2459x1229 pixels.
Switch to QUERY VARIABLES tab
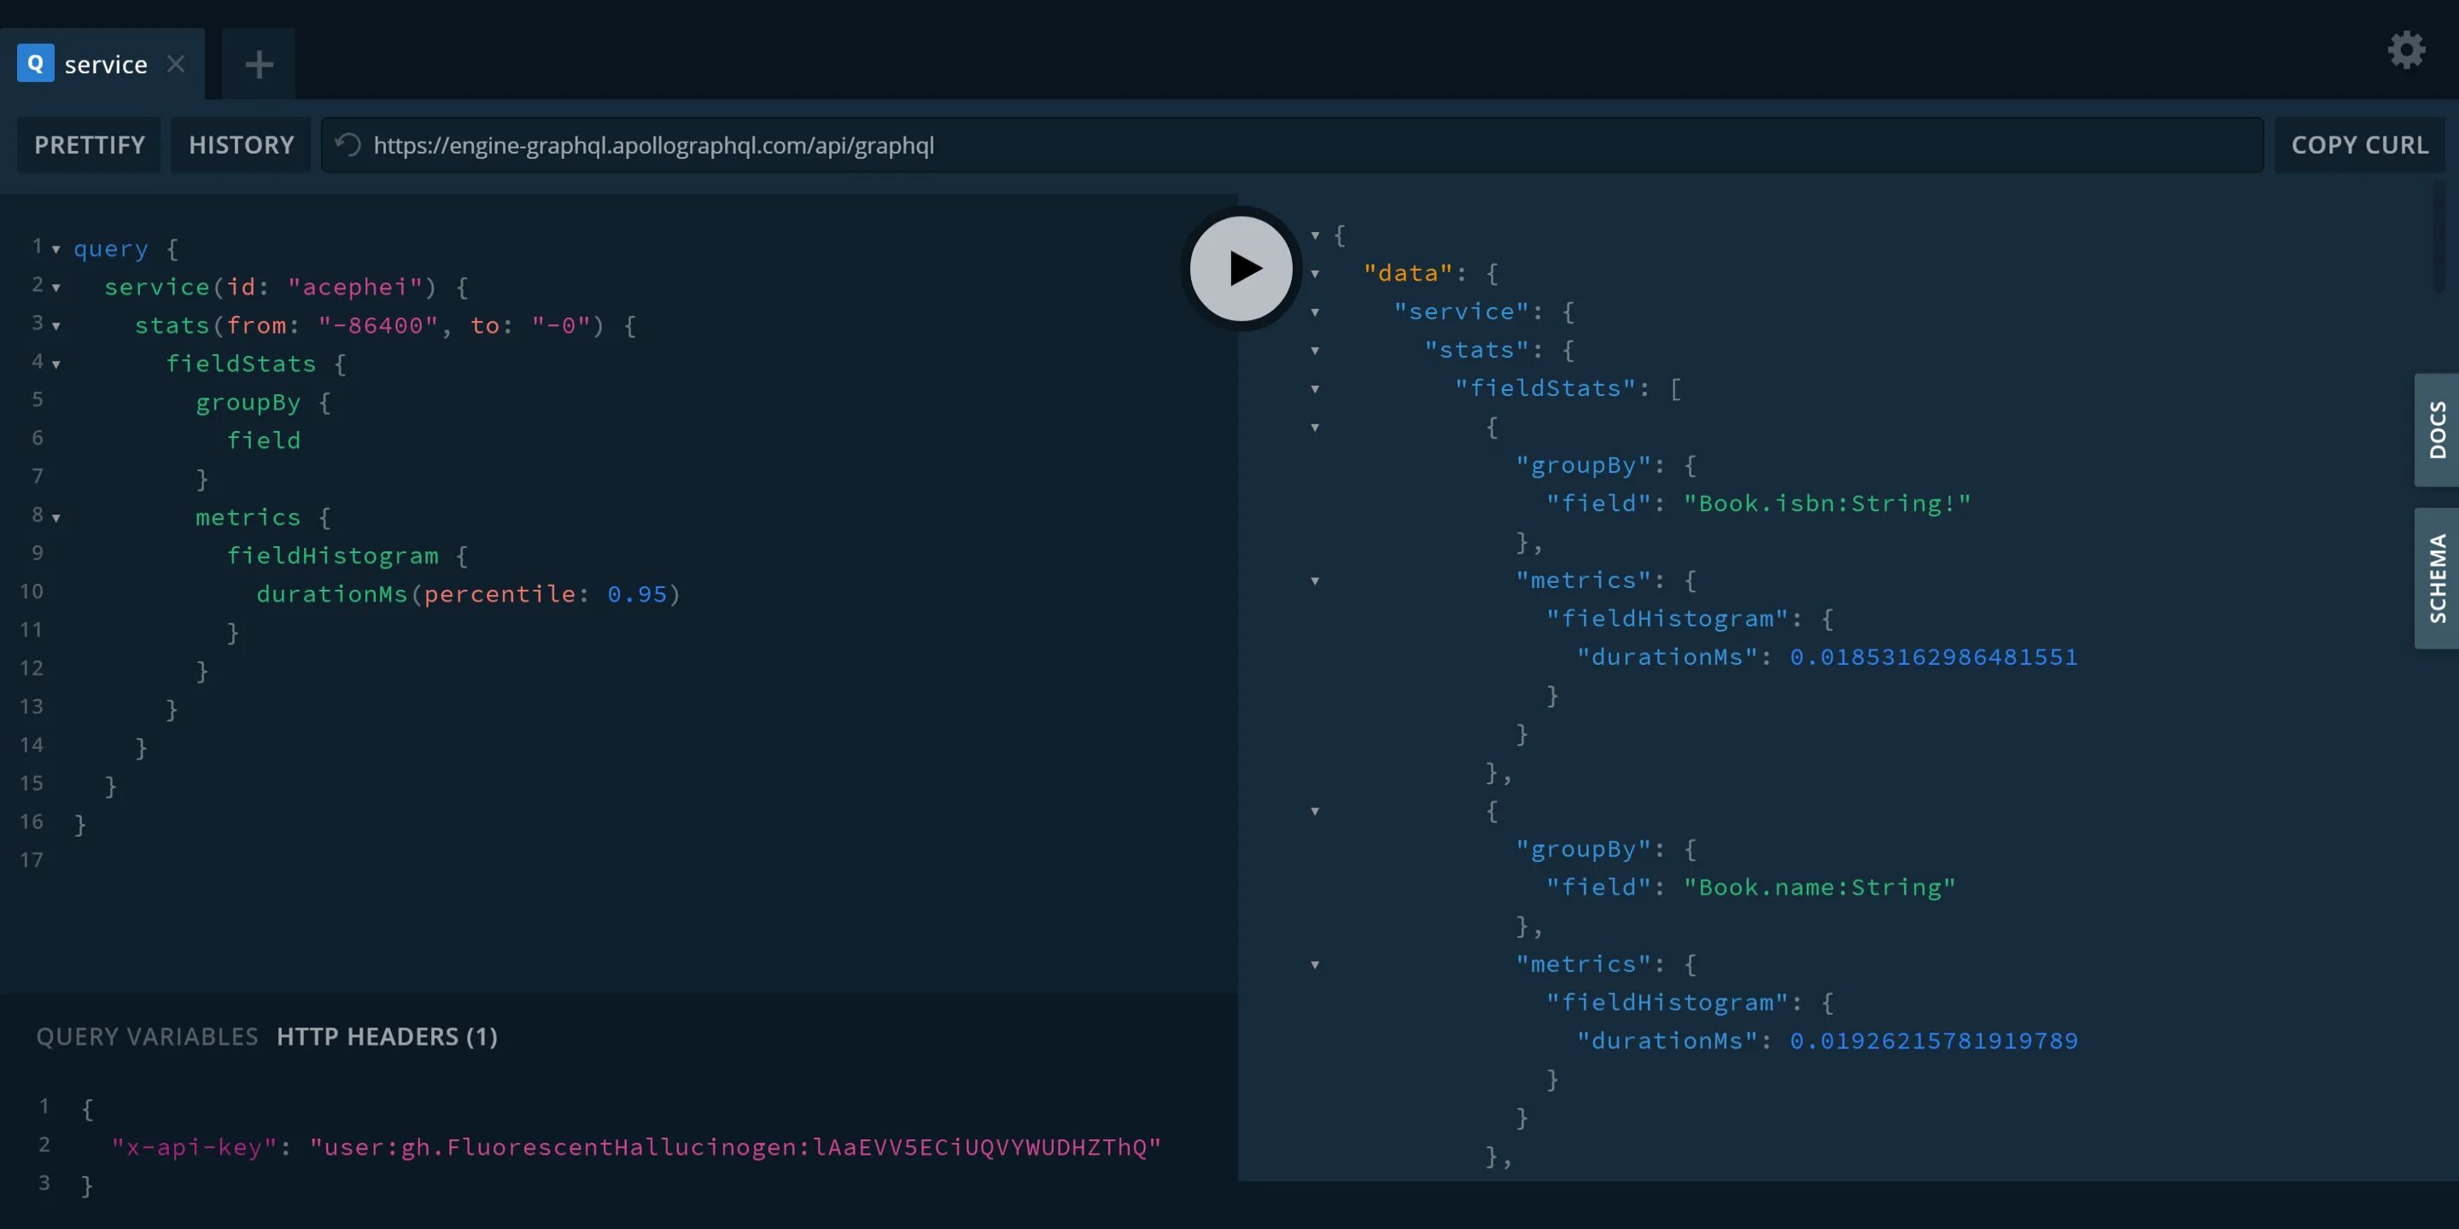point(147,1036)
